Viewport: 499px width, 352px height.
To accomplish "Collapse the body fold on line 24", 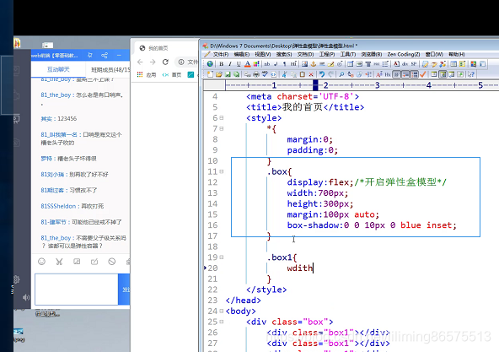I will (x=222, y=311).
